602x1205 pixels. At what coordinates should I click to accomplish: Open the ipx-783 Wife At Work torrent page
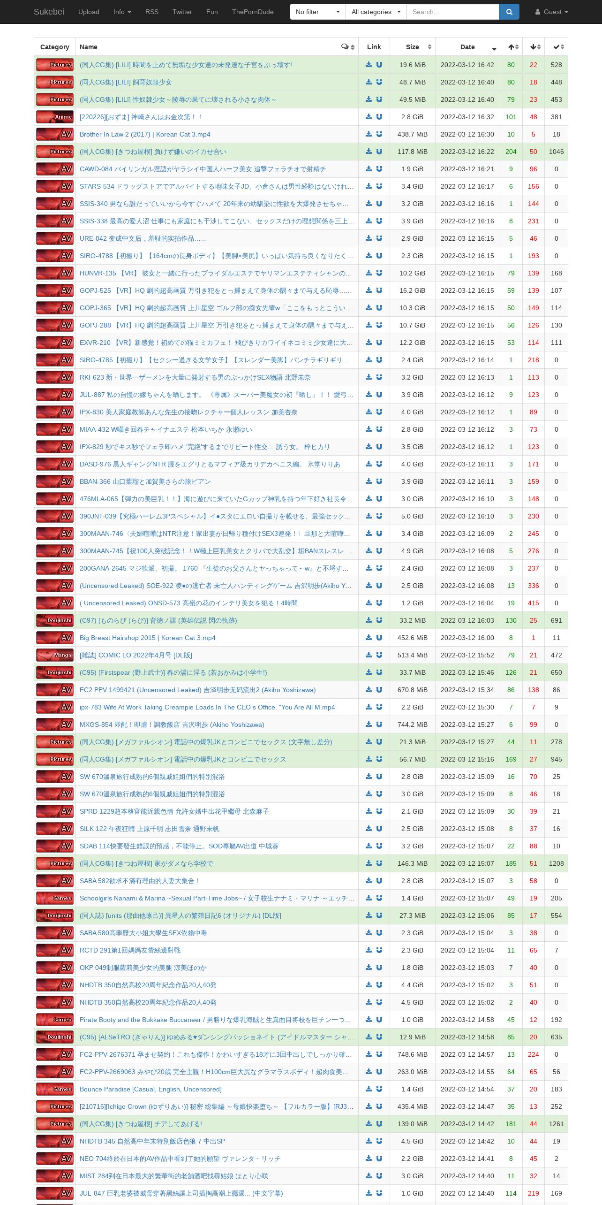coord(207,707)
